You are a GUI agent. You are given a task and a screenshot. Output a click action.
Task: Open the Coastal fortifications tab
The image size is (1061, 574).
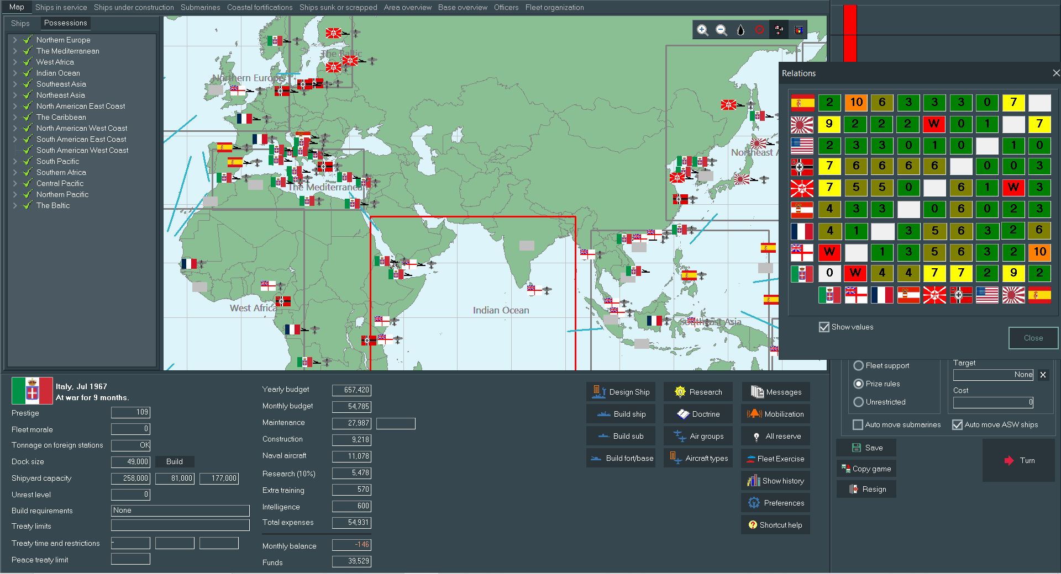point(260,7)
